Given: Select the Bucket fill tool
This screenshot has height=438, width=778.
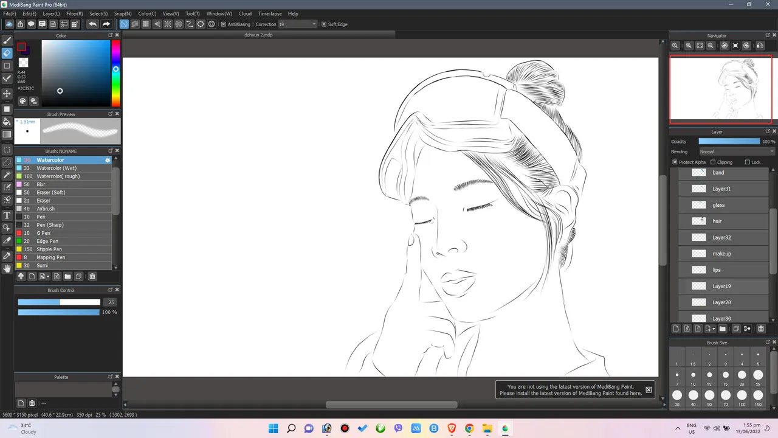Looking at the screenshot, I should [7, 122].
